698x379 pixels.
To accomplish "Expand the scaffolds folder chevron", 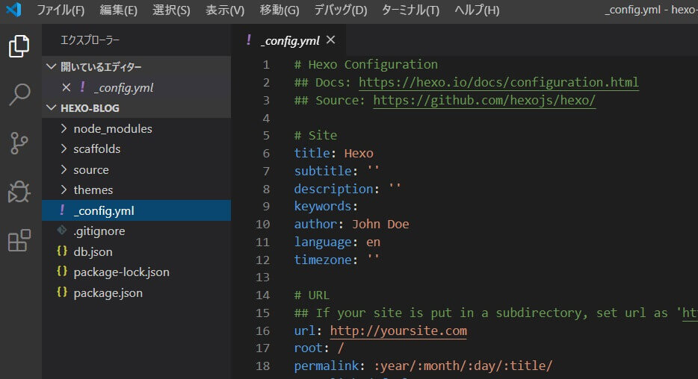I will click(x=64, y=148).
